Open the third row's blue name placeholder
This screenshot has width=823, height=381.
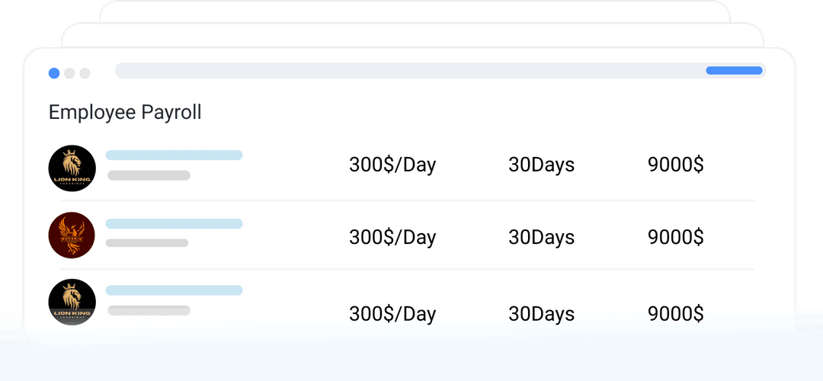point(174,290)
